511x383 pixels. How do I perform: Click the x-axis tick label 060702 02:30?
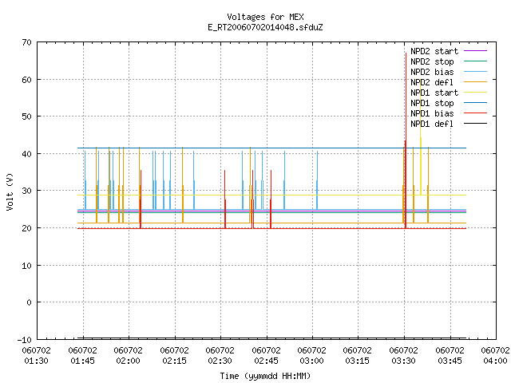pyautogui.click(x=220, y=355)
